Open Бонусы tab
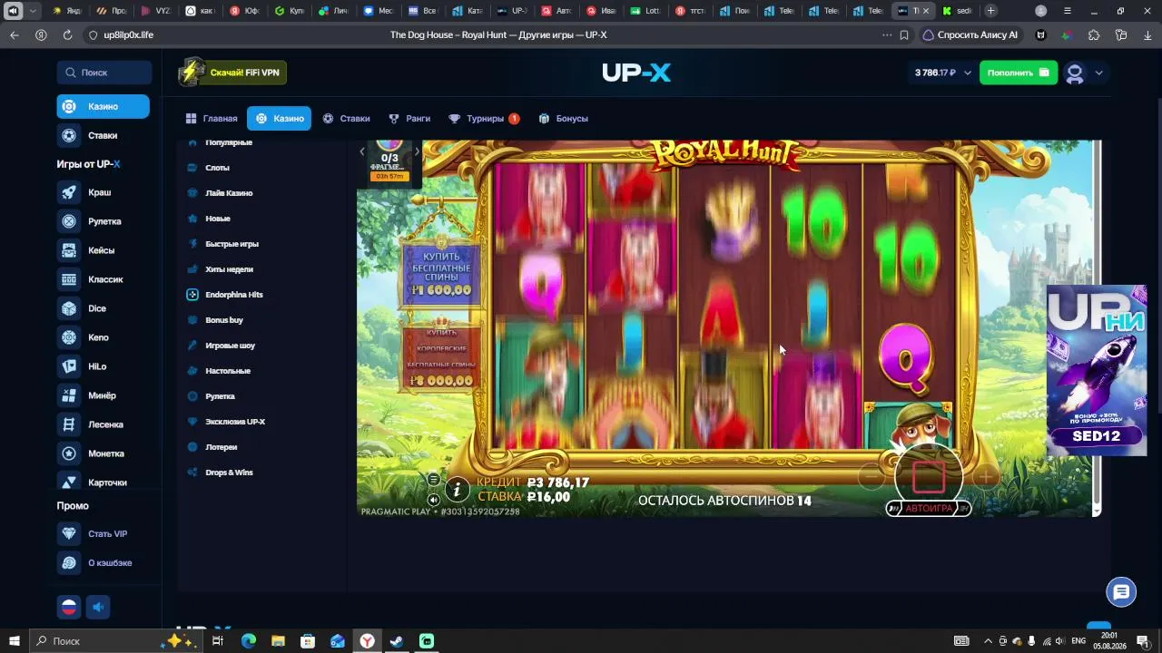 (563, 119)
